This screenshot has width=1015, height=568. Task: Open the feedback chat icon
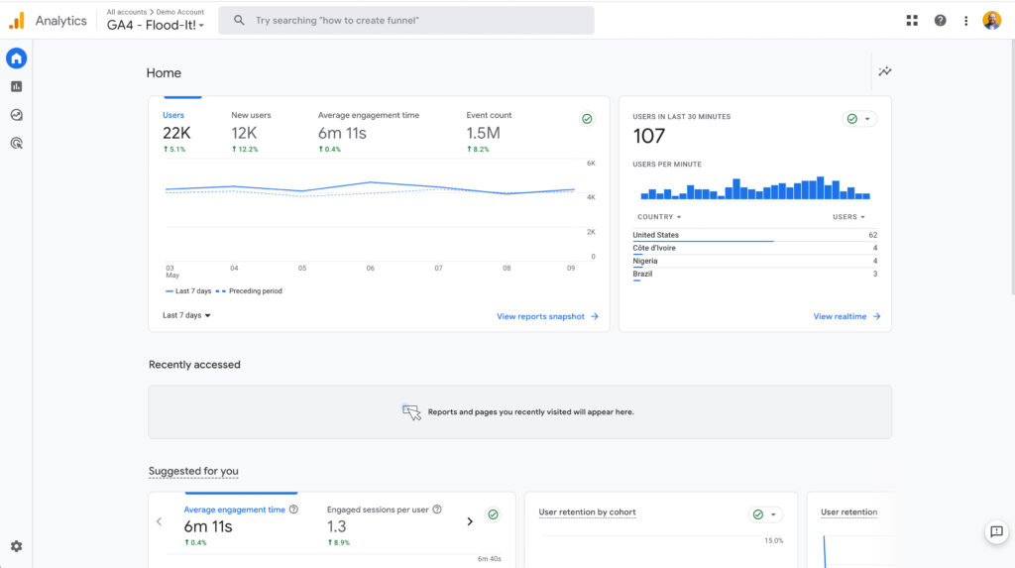(x=996, y=532)
